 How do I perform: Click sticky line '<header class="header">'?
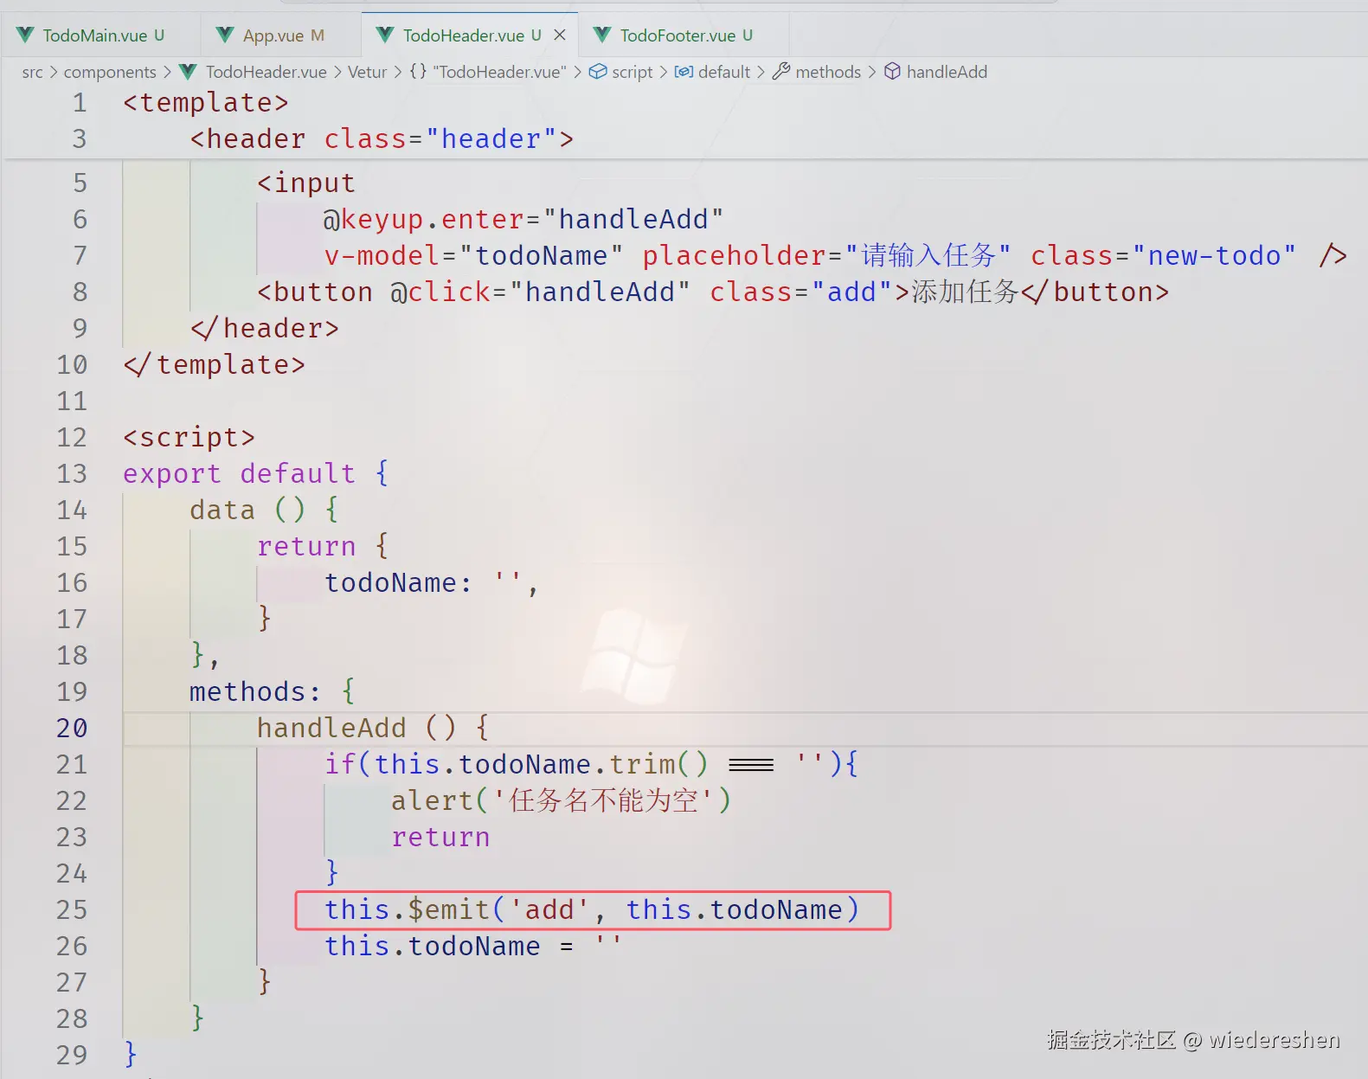[x=382, y=138]
